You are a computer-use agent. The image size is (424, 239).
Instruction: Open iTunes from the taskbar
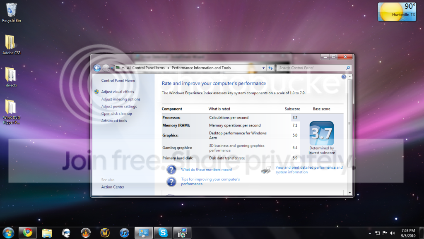click(124, 232)
